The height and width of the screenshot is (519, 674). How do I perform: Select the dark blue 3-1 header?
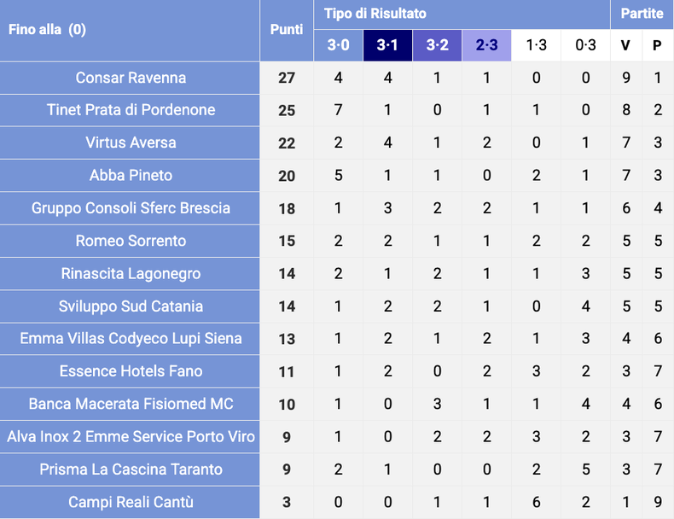pyautogui.click(x=387, y=45)
